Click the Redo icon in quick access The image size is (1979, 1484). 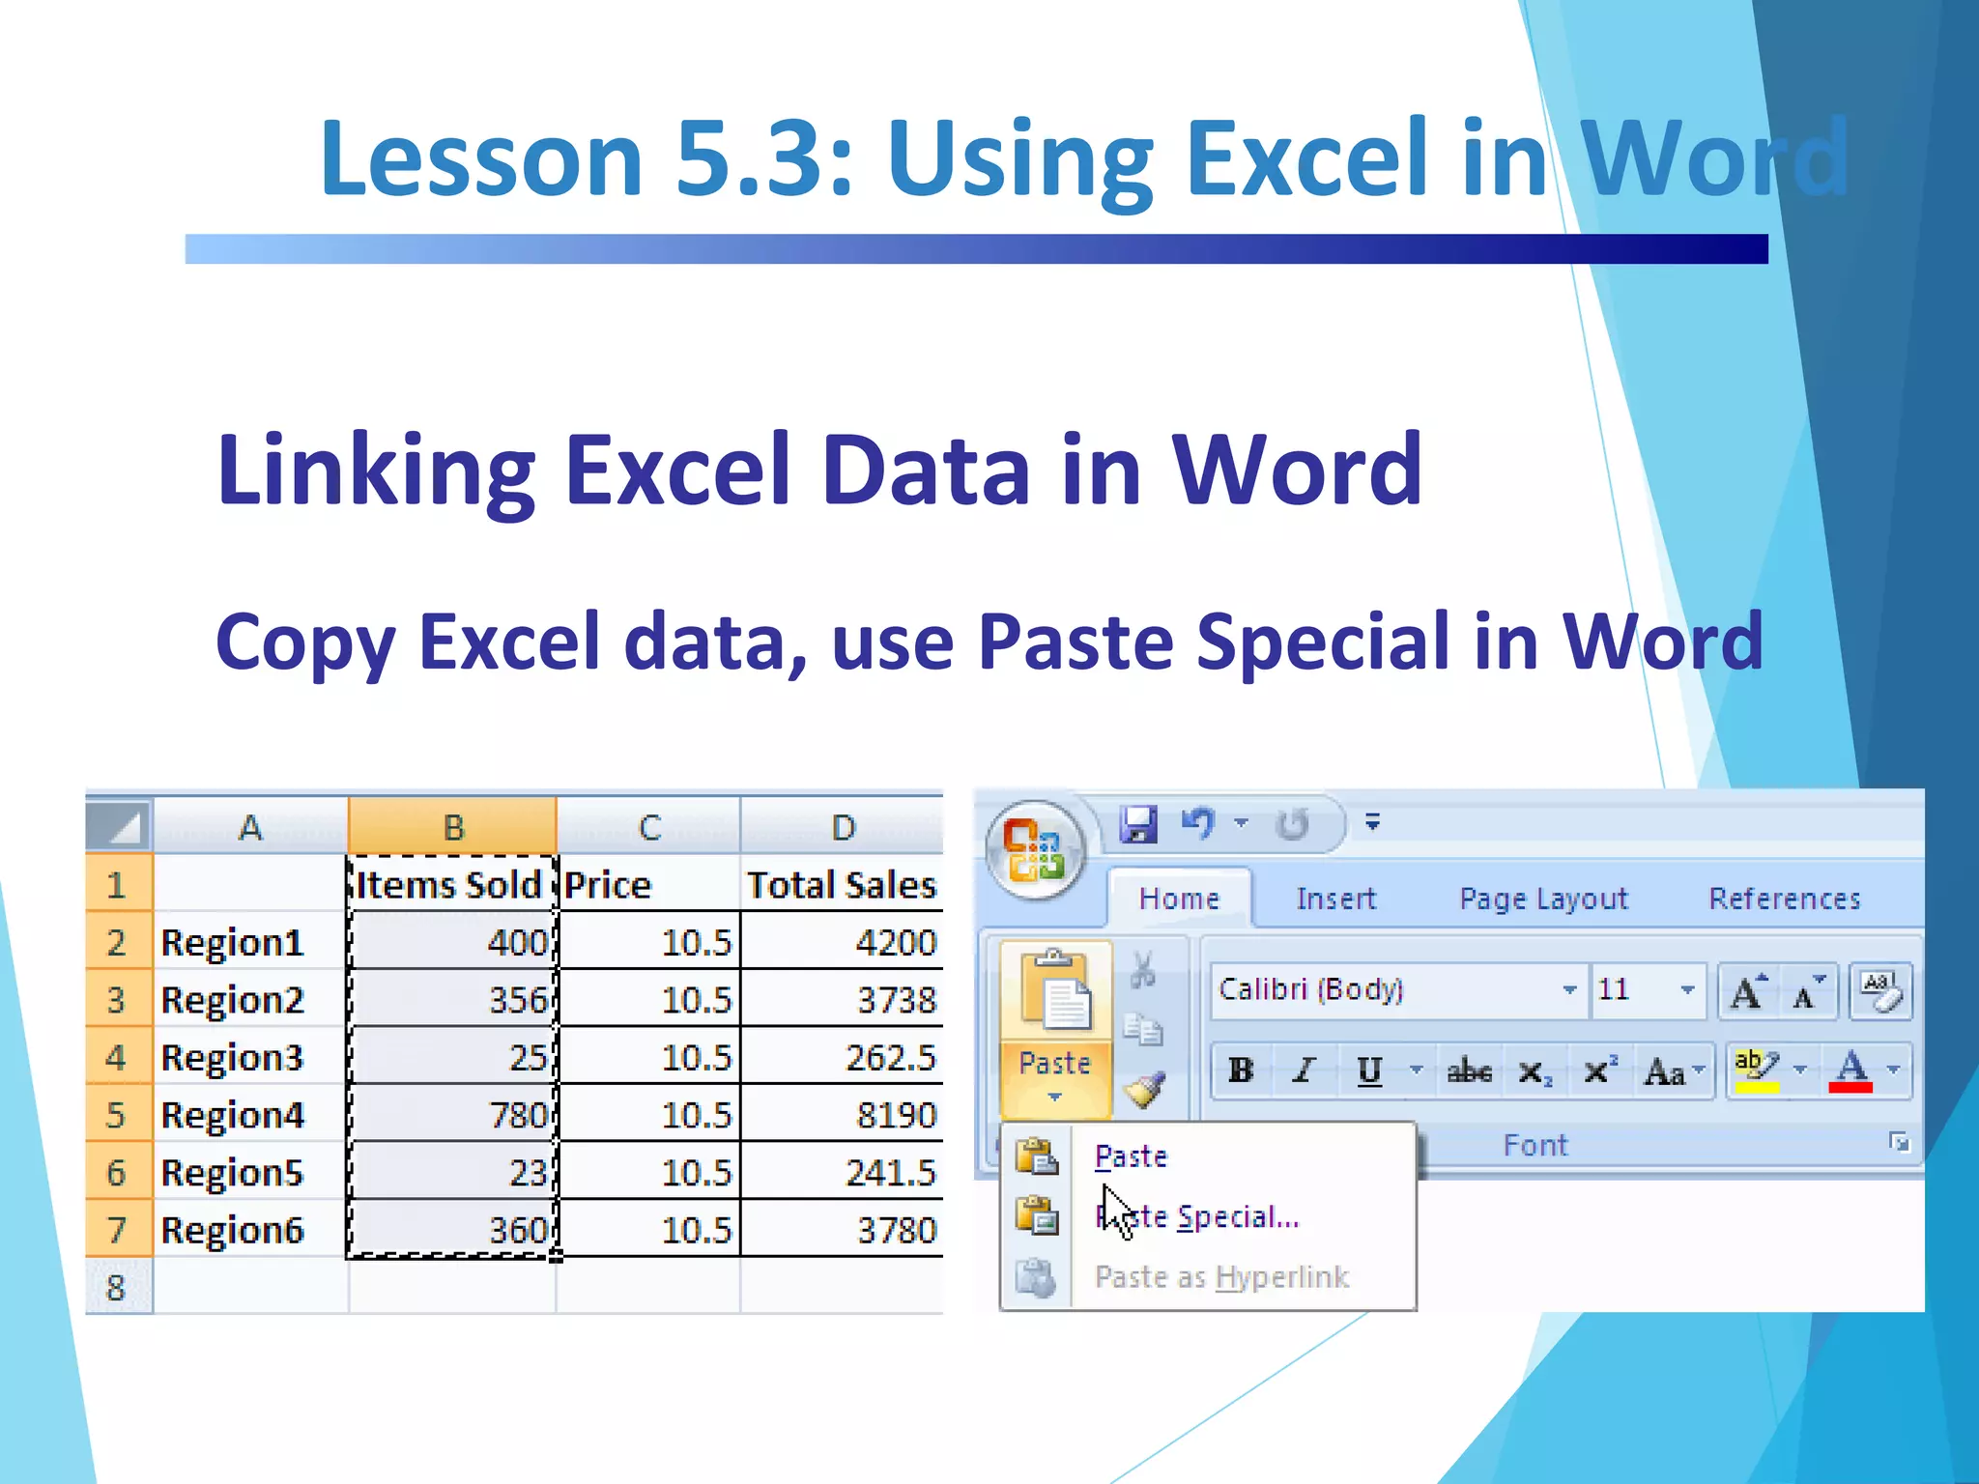pos(1292,824)
